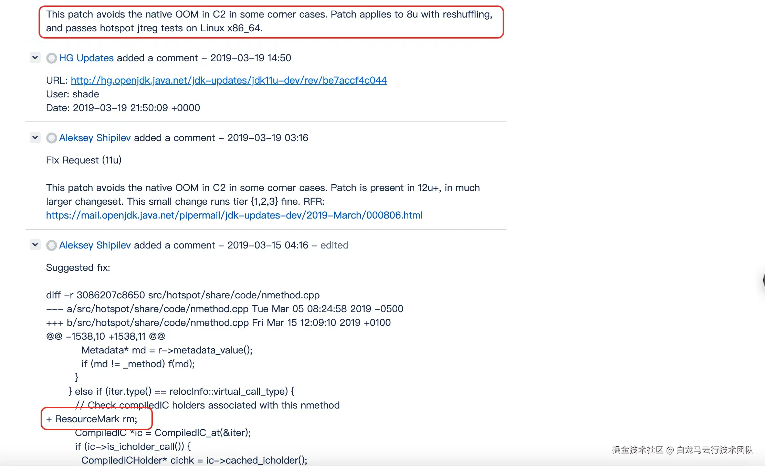
Task: Click the HG Updates avatar icon
Action: tap(52, 58)
